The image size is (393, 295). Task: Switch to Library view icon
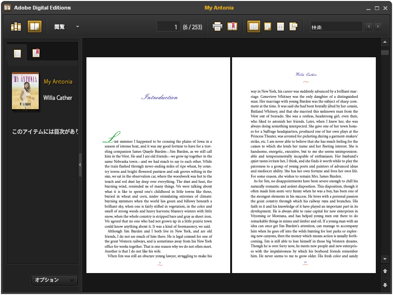click(16, 27)
